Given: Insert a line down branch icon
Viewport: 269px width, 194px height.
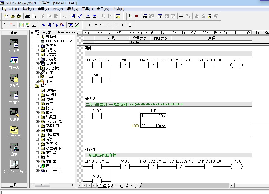Looking at the screenshot, I should 89,25.
